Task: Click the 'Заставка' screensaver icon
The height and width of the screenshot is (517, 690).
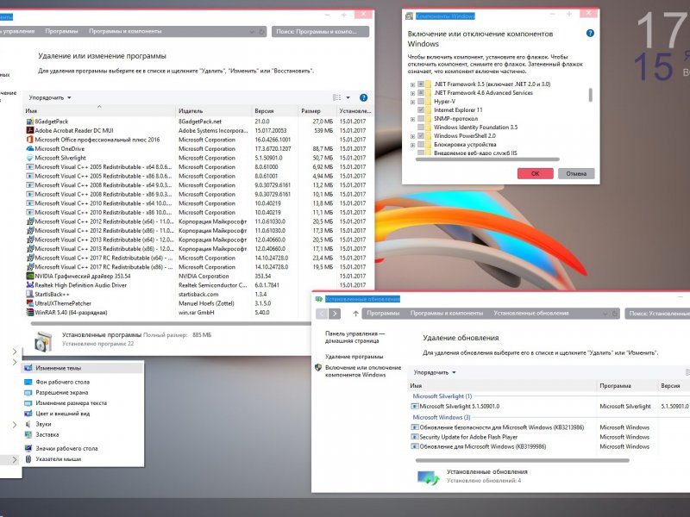Action: coord(28,435)
